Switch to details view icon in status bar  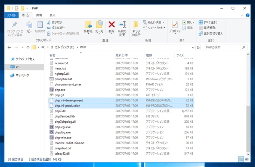click(241, 159)
